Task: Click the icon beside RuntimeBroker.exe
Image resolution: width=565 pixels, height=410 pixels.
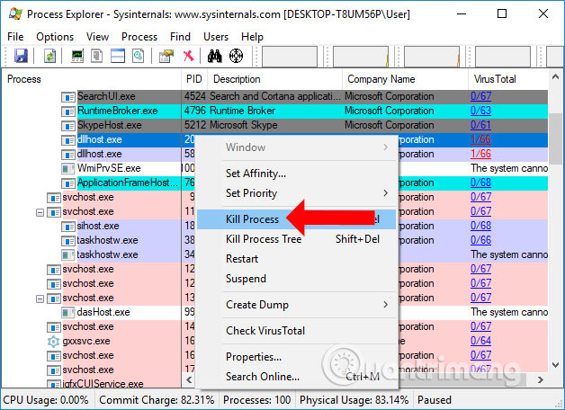Action: (x=68, y=111)
